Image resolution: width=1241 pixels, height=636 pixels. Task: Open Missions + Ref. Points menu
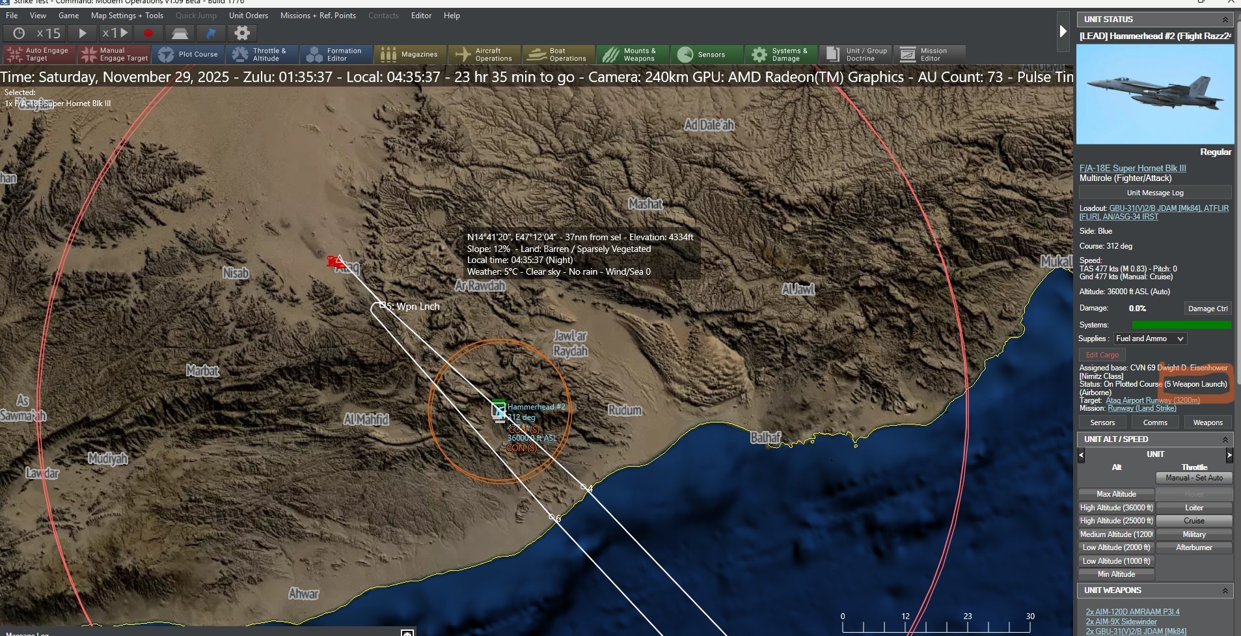(318, 16)
